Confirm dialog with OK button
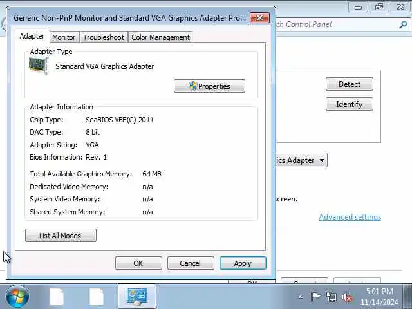 pyautogui.click(x=138, y=263)
